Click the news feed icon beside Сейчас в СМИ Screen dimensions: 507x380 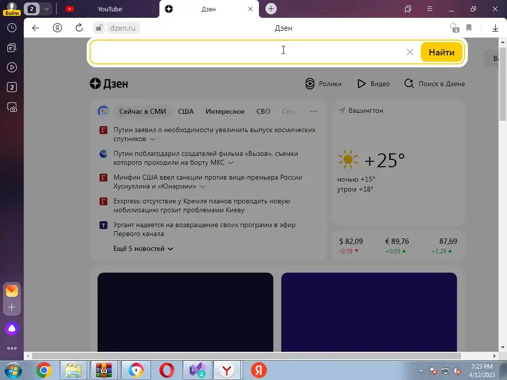[x=103, y=111]
